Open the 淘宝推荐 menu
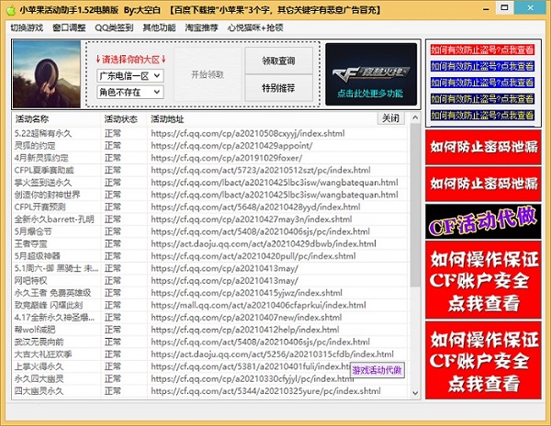Screen dimensions: 551x426 click(x=201, y=28)
